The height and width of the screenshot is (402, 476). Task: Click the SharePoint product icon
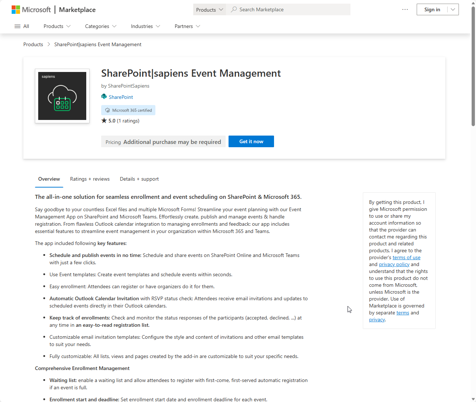[x=104, y=97]
